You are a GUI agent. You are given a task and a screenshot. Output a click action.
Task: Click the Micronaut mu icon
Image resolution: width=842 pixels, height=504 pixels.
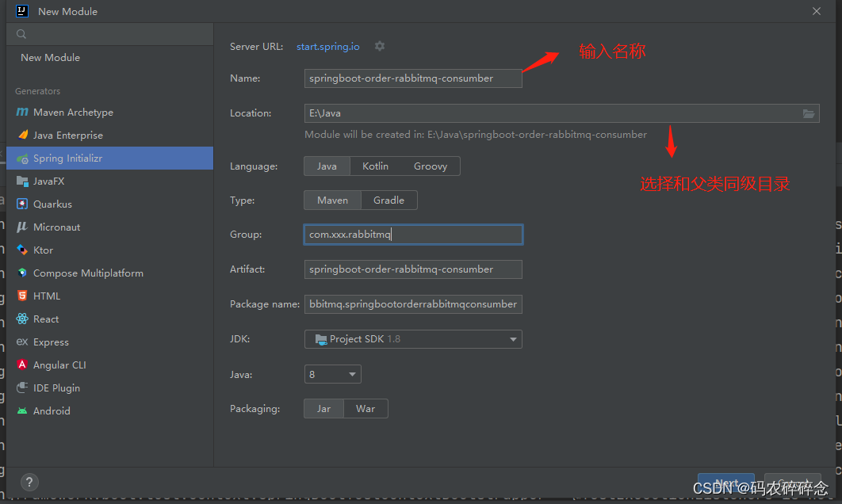(22, 227)
